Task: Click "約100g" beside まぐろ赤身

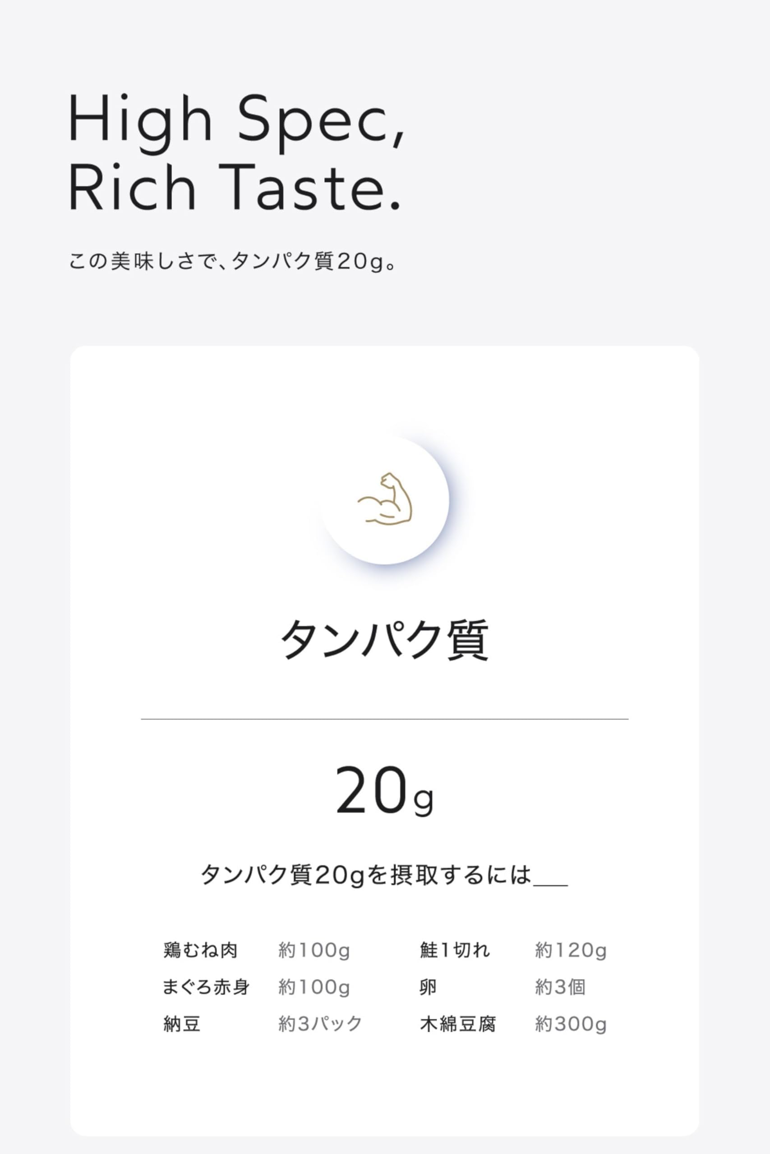Action: pyautogui.click(x=314, y=987)
